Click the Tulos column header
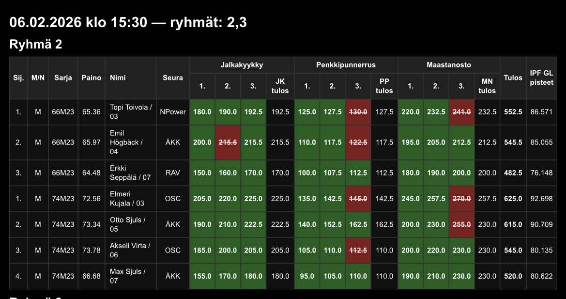Image resolution: width=566 pixels, height=299 pixels. point(513,78)
